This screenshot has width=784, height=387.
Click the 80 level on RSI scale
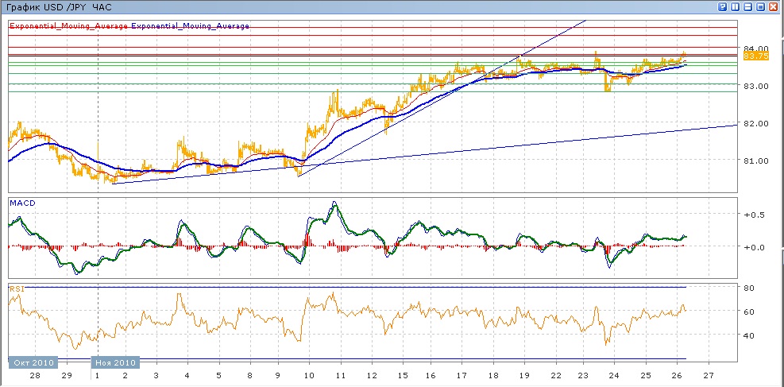tap(747, 287)
